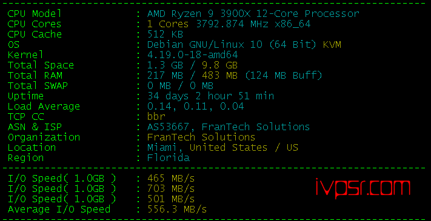The width and height of the screenshot is (431, 221).
Task: Select the Total Space value 1.3 GB
Action: click(x=162, y=65)
